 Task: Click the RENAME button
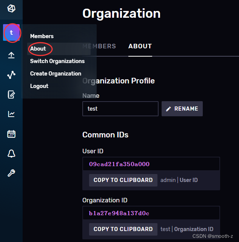point(182,109)
